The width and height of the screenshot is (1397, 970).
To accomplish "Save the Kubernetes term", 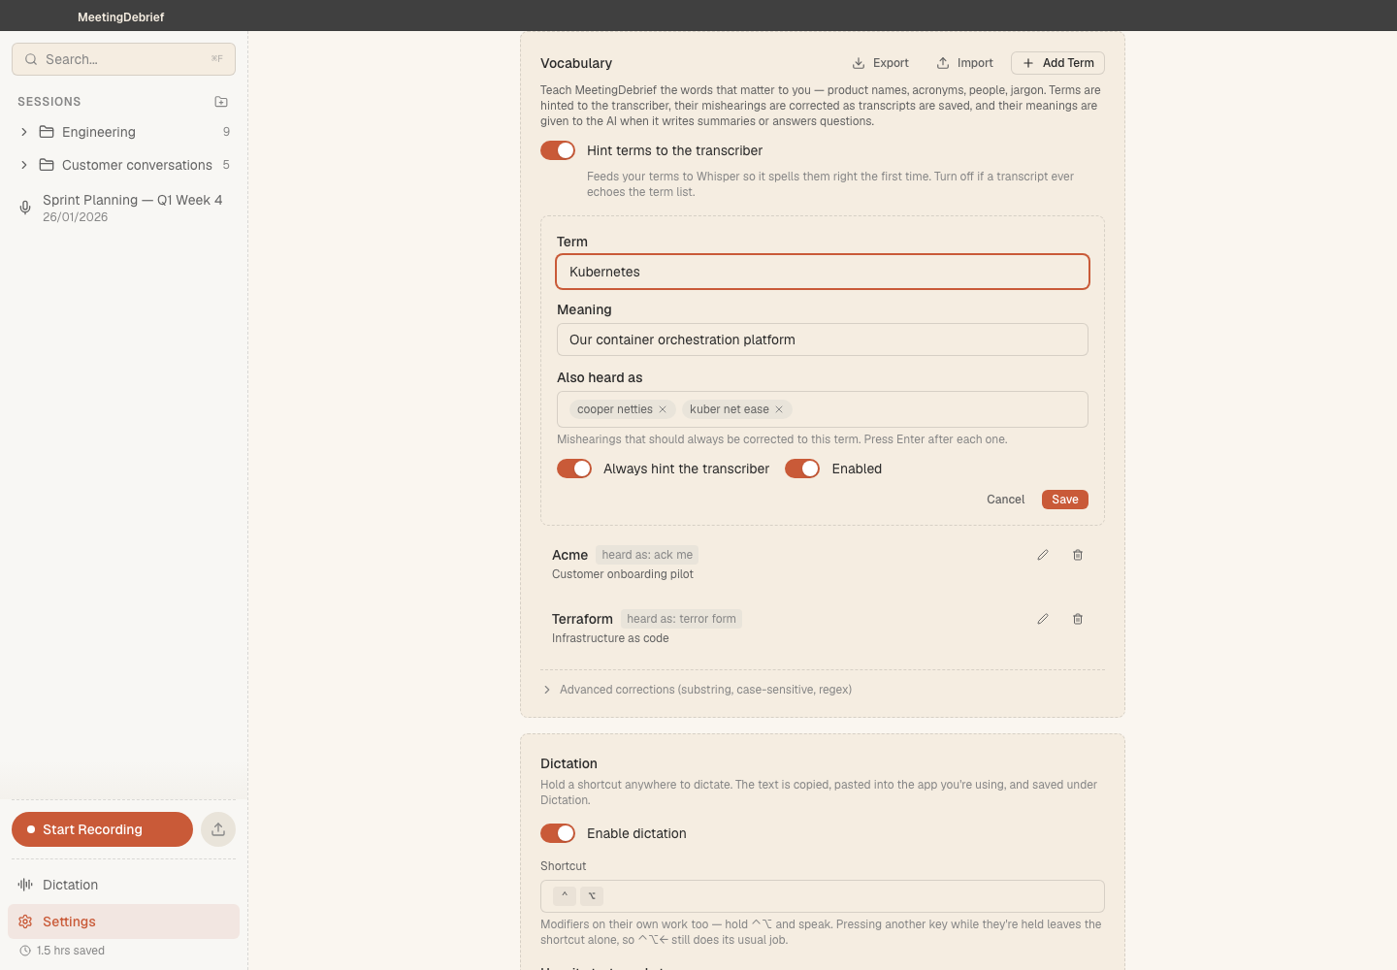I will click(x=1065, y=500).
